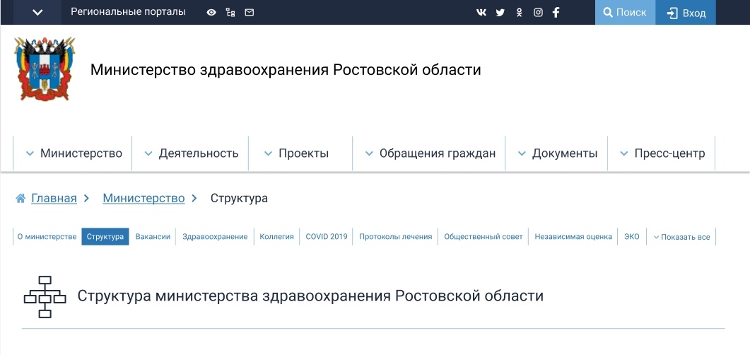Open the Документы menu
The width and height of the screenshot is (750, 355).
pos(557,153)
